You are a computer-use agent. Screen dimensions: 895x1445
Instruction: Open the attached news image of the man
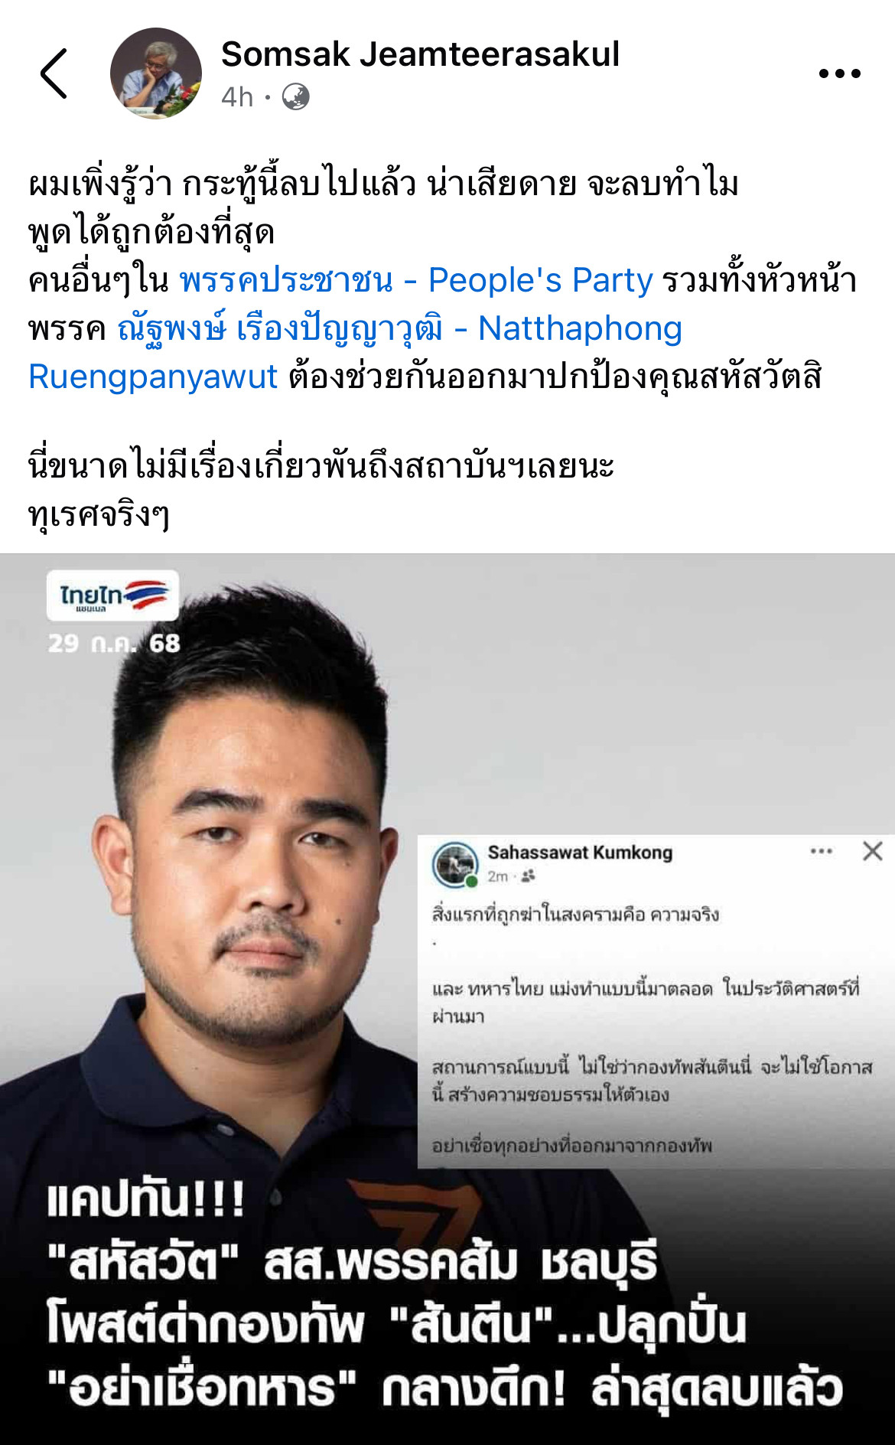tap(447, 999)
